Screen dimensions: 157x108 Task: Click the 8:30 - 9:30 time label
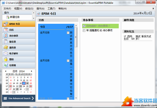[46, 99]
